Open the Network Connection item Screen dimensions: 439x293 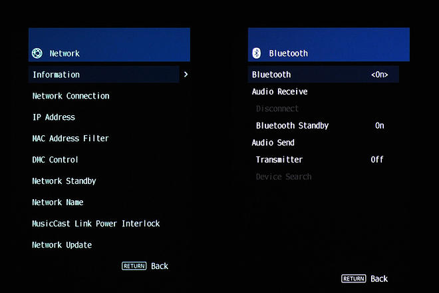(x=71, y=96)
